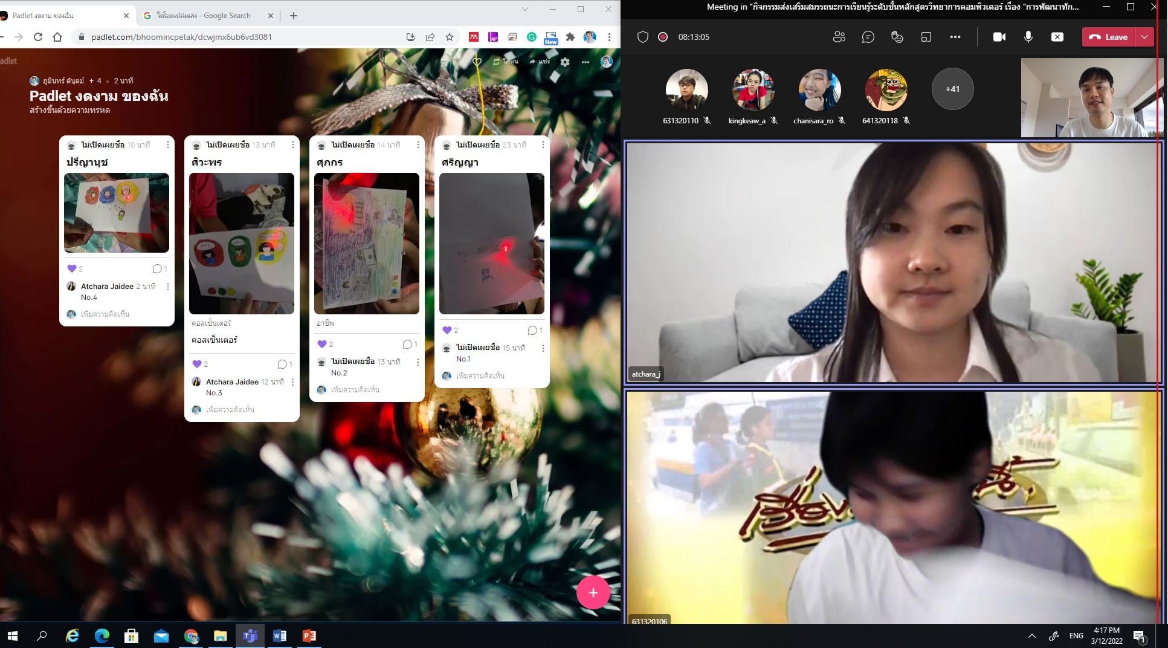Leave the Teams meeting
The image size is (1168, 648).
click(1109, 37)
